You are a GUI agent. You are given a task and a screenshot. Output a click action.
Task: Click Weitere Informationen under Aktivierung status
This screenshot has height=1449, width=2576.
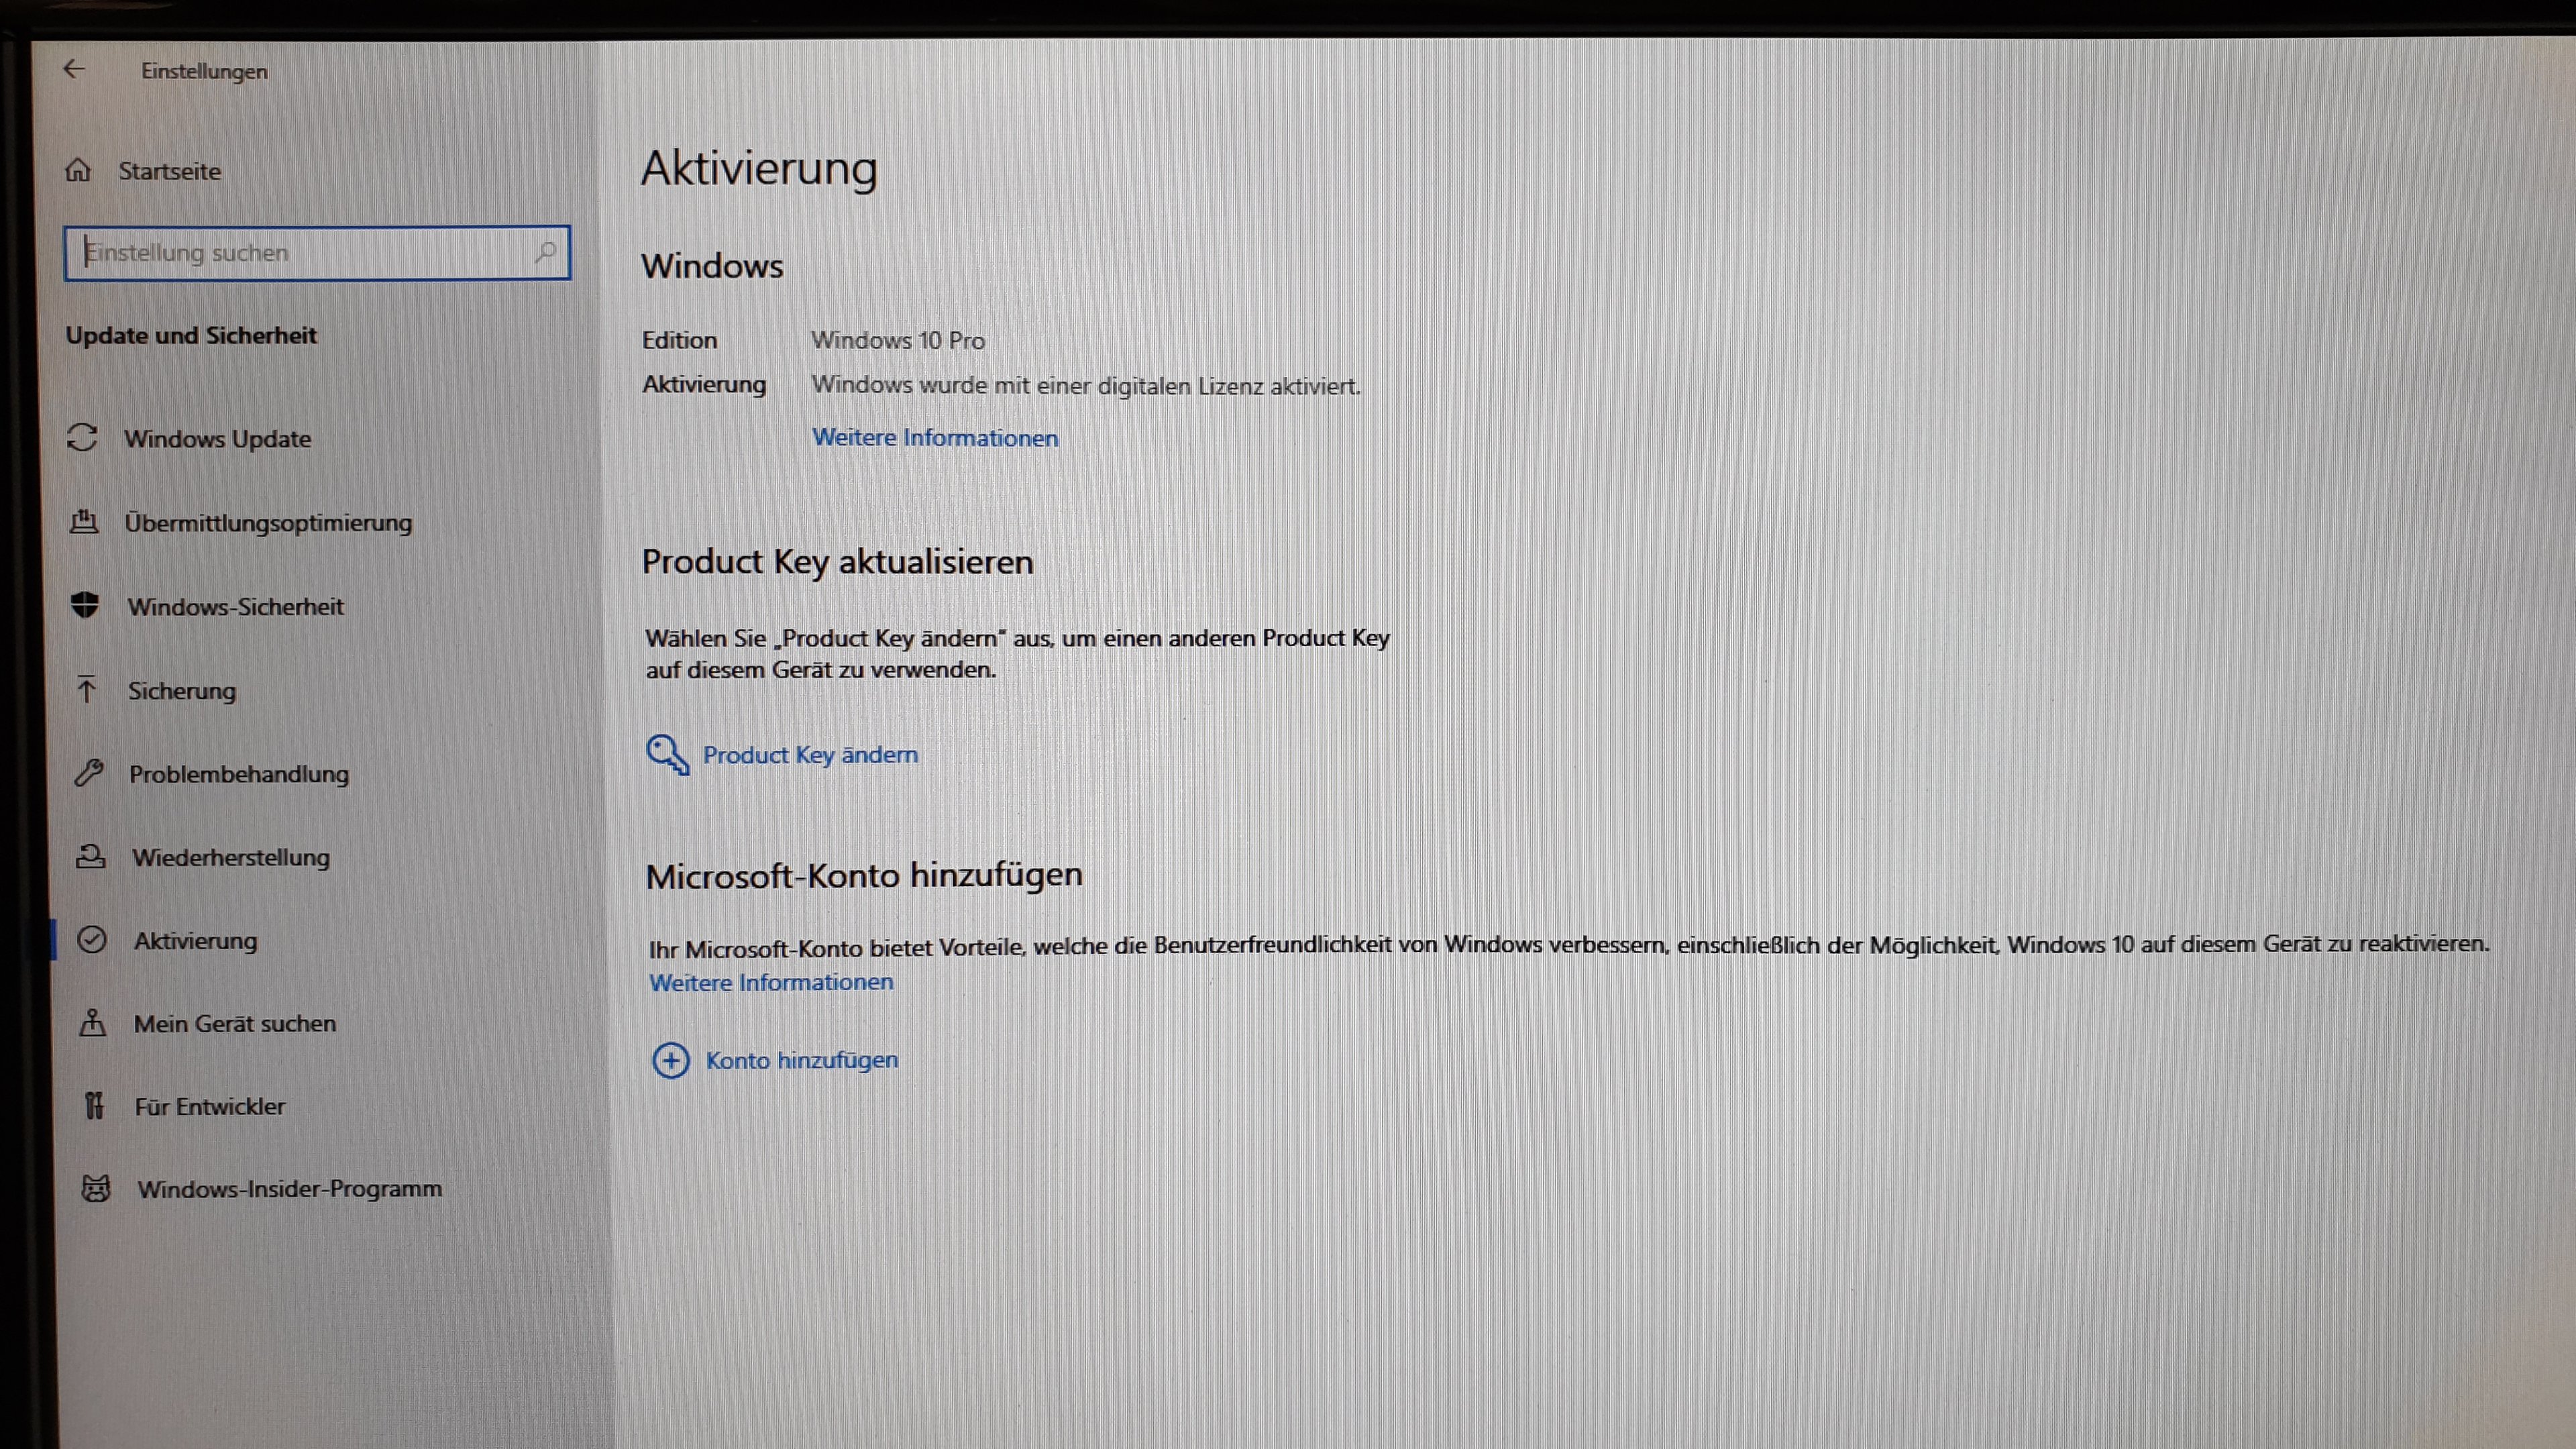click(x=935, y=438)
